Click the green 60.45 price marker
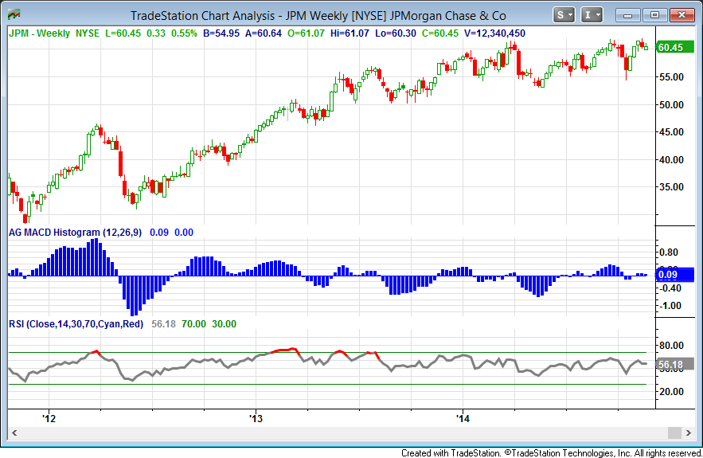 pos(674,48)
